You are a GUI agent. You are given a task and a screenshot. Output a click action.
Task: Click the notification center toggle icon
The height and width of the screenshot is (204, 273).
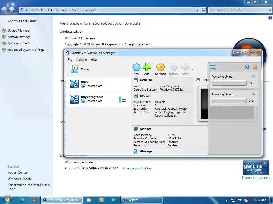[213, 67]
